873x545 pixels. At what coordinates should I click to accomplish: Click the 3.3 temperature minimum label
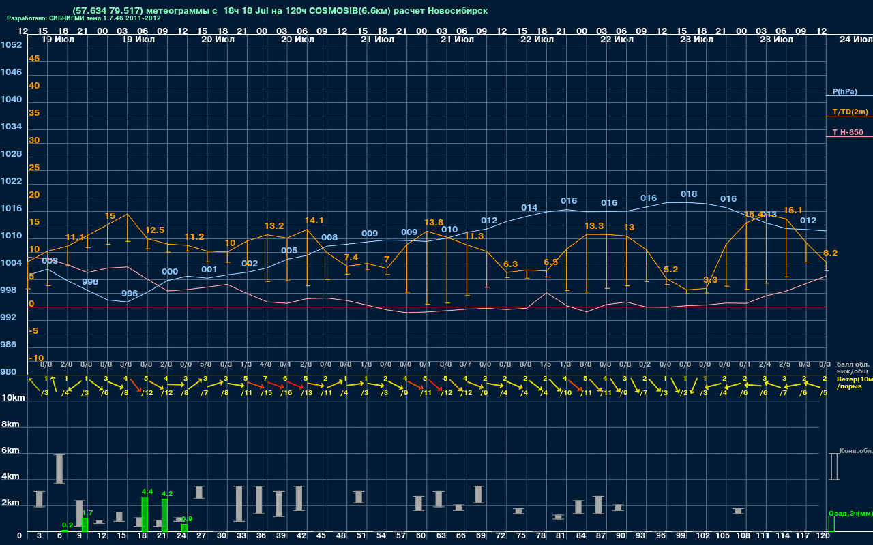tap(710, 280)
